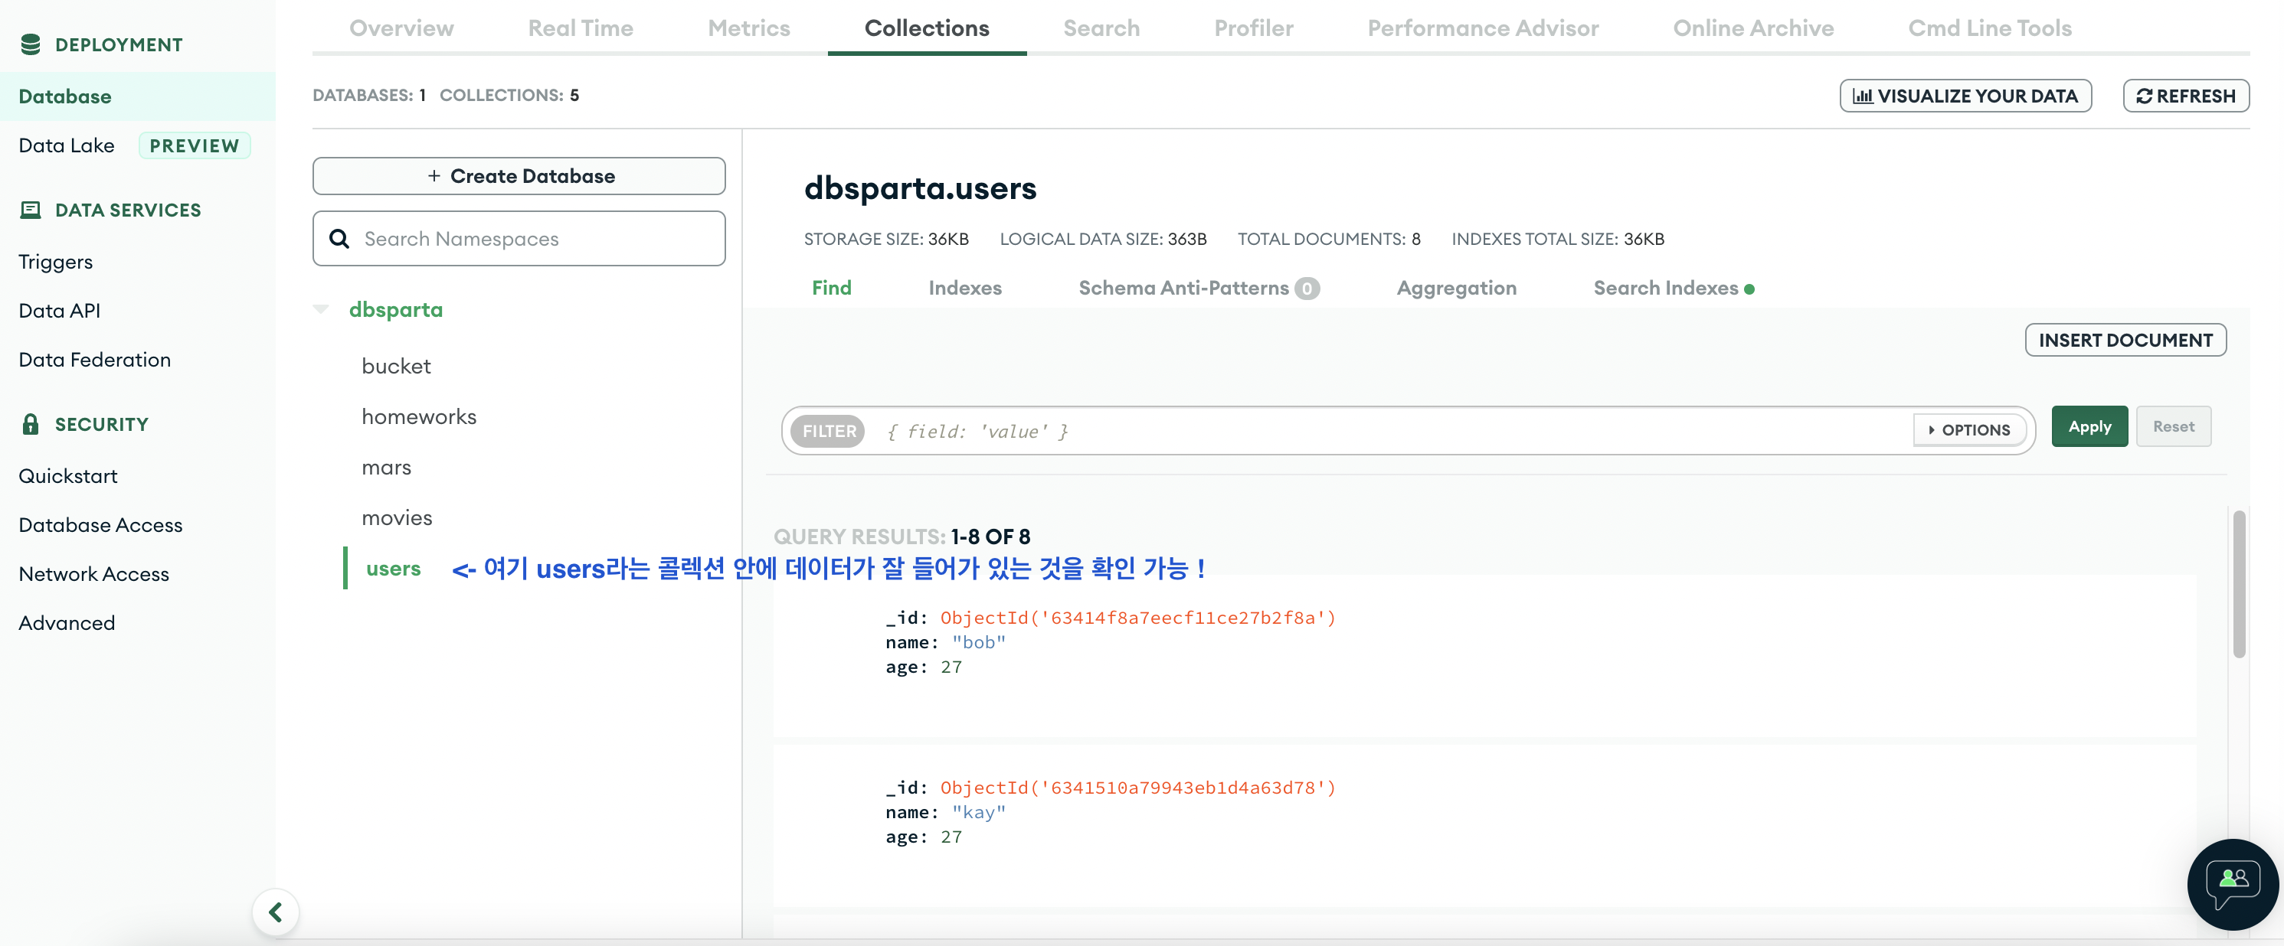Click Insert Document button

tap(2125, 340)
